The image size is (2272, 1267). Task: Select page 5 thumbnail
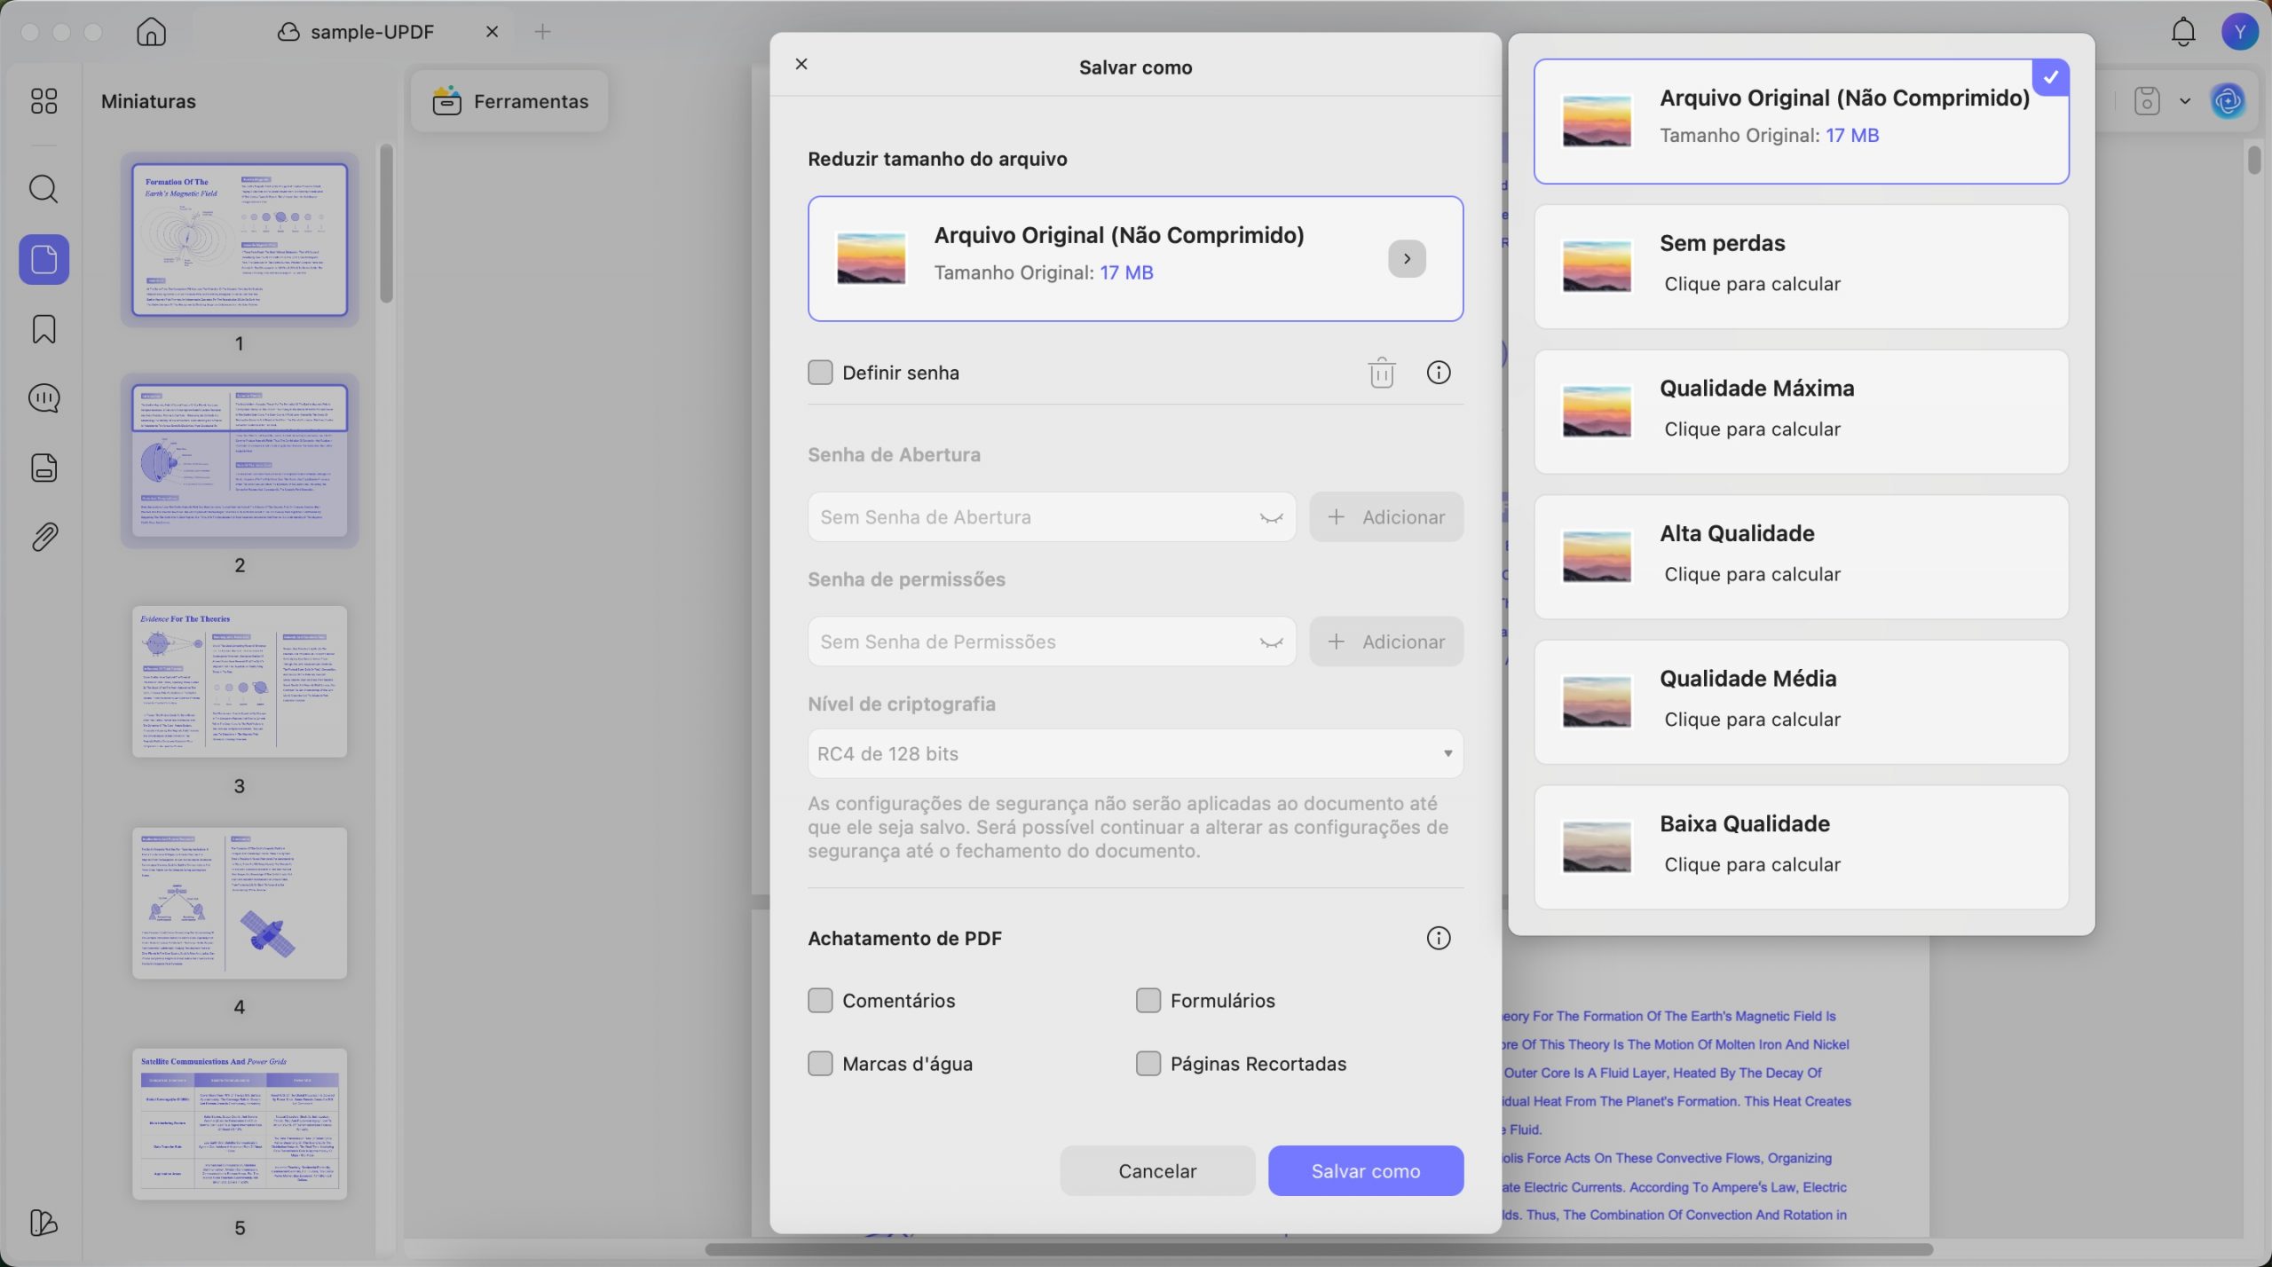coord(240,1124)
